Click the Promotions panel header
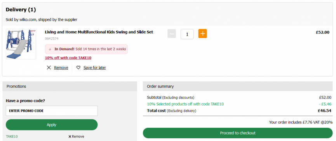 tap(70, 86)
